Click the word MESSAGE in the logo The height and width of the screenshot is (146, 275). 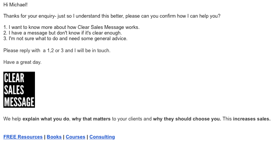19,102
